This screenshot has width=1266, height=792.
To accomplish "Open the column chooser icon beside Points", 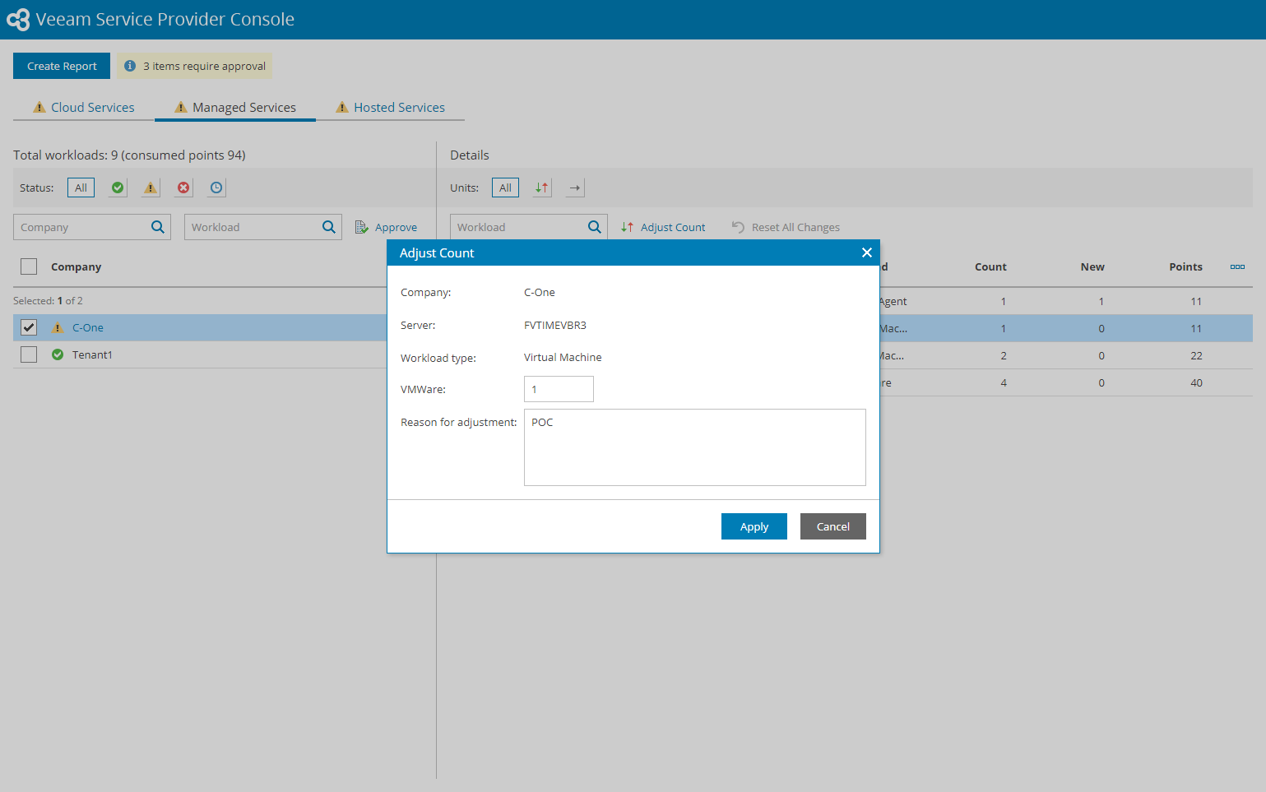I will pyautogui.click(x=1237, y=267).
